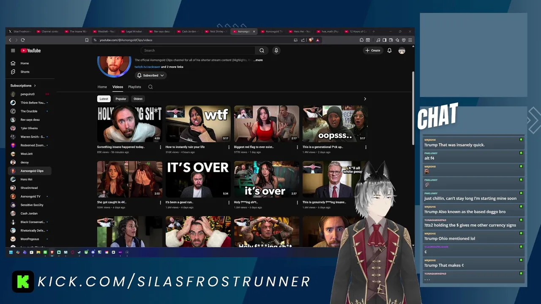The image size is (541, 304).
Task: Click 'She got caught in 4K..' title
Action: tap(112, 202)
